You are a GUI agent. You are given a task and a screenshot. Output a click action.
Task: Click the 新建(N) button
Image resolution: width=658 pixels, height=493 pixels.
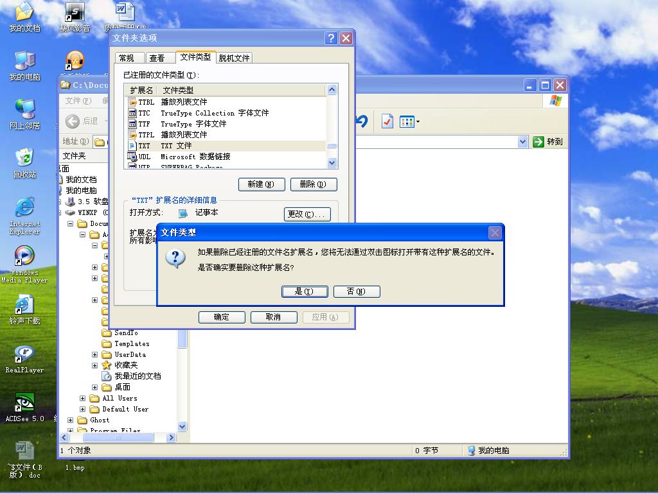click(x=262, y=184)
